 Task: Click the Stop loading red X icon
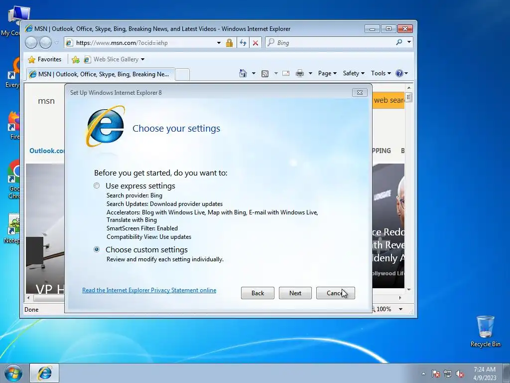click(x=255, y=43)
